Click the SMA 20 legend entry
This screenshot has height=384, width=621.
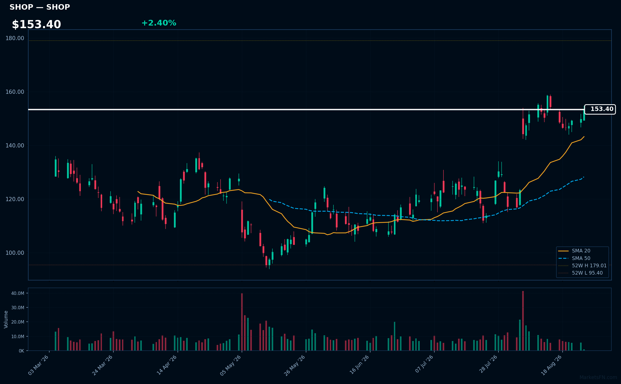coord(581,251)
